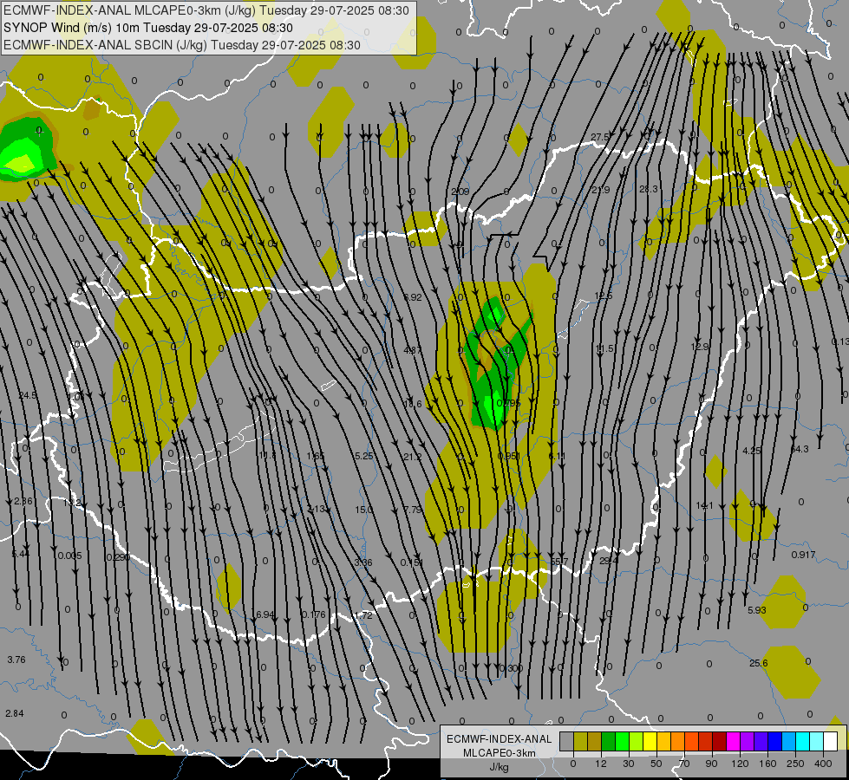Click the MLCAPE0-3km header line

pyautogui.click(x=206, y=10)
